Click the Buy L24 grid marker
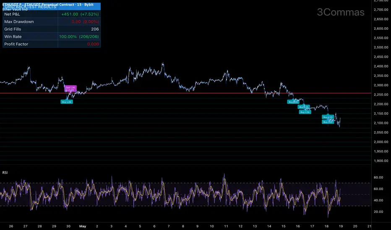Image resolution: width=391 pixels, height=230 pixels. coord(305,112)
